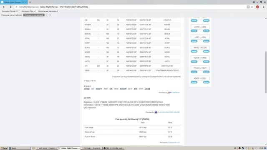Toggle the NAMER waypoint row
The image size is (267, 150).
coord(132,25)
